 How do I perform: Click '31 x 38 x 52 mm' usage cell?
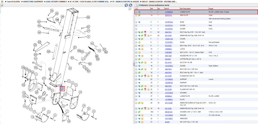[x=214, y=115]
